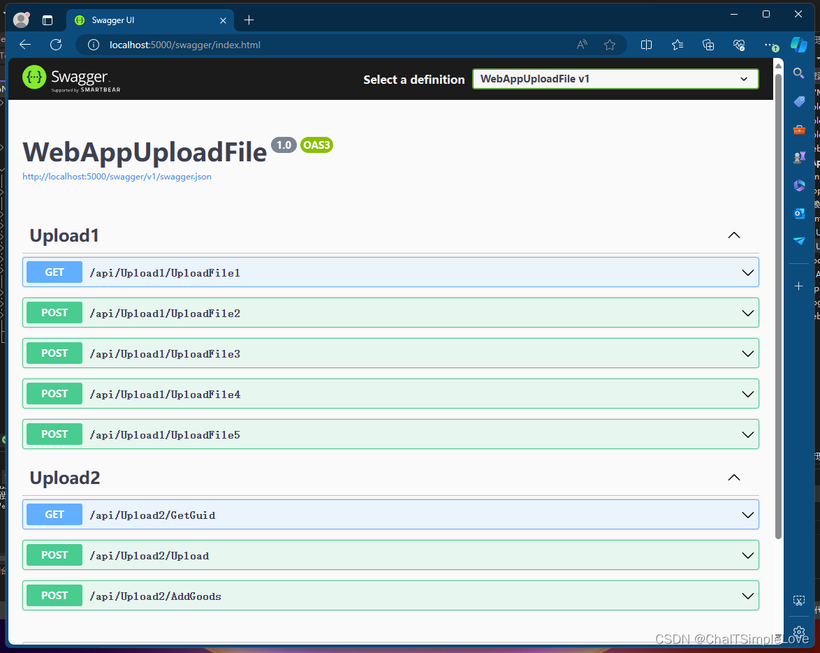Screen dimensions: 820x653
Task: Open a new browser tab
Action: click(249, 20)
